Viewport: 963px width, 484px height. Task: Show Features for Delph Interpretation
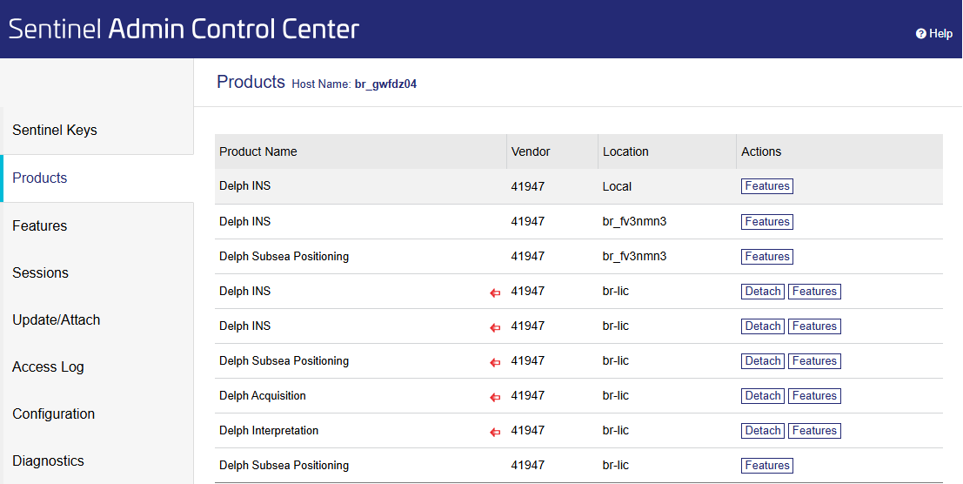coord(814,431)
